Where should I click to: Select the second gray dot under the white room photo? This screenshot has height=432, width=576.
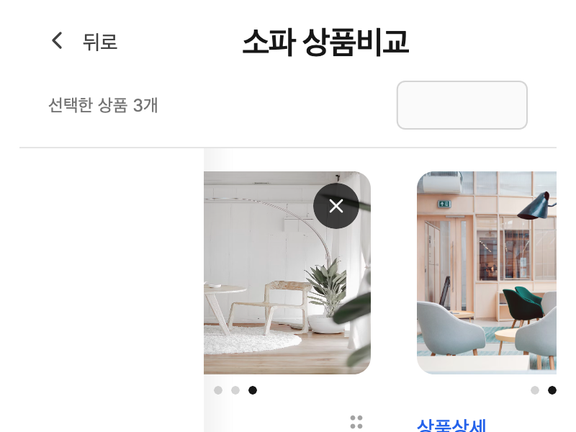pos(235,390)
